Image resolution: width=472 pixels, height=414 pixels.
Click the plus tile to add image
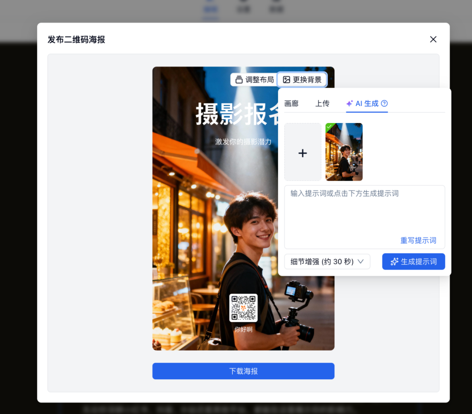(303, 152)
